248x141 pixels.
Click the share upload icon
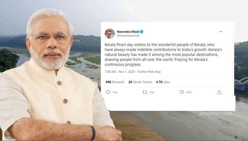pyautogui.click(x=219, y=92)
